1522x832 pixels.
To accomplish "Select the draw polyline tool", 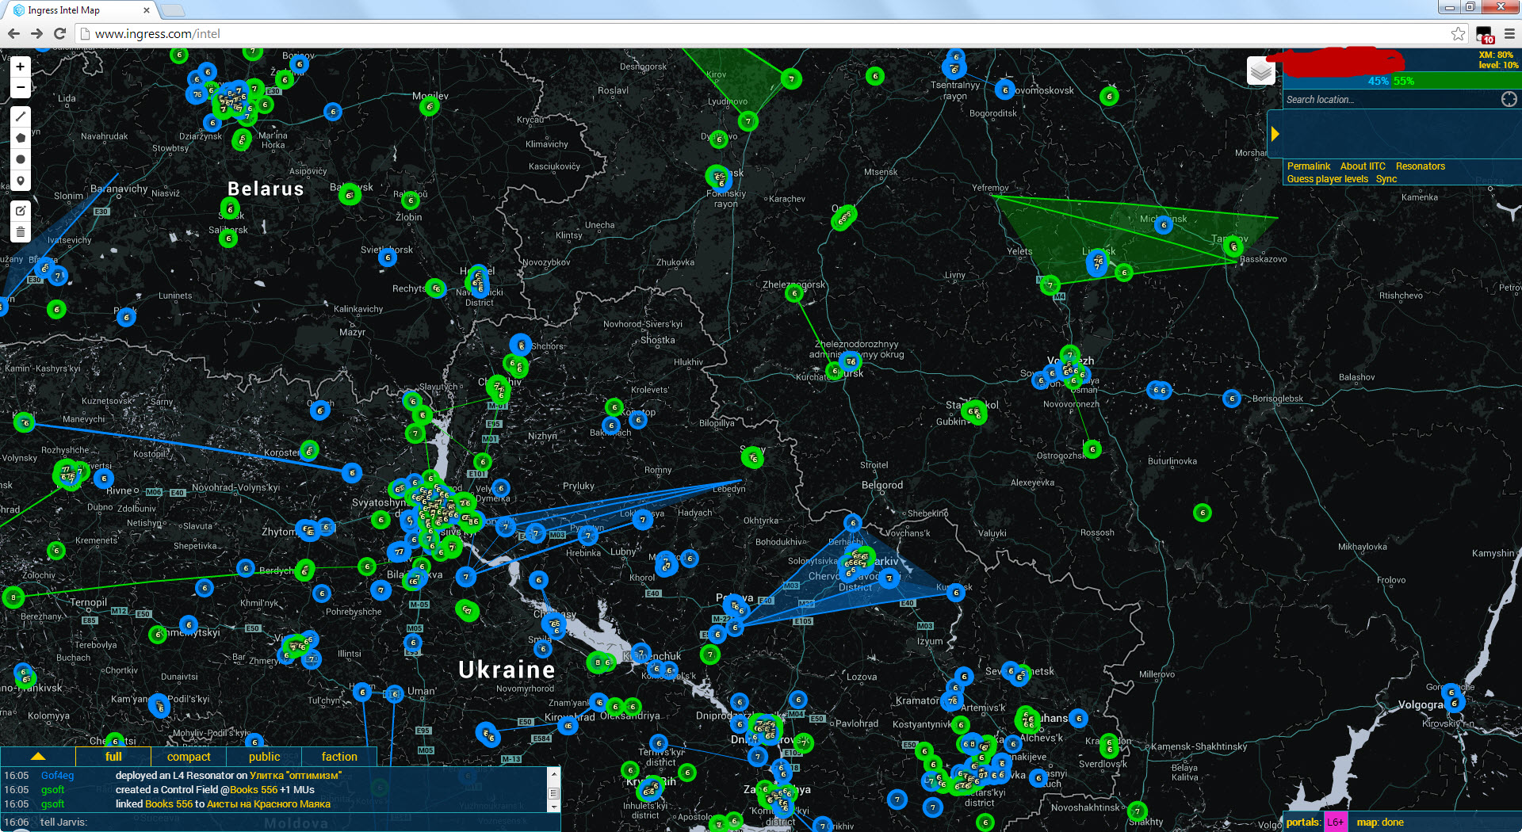I will pyautogui.click(x=21, y=116).
